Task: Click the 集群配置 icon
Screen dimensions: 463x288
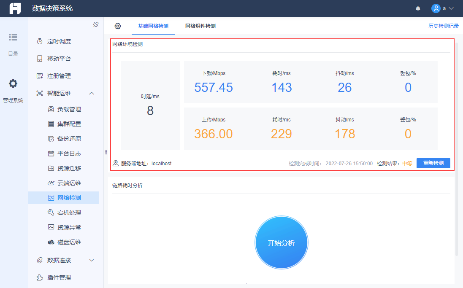Action: coord(51,124)
